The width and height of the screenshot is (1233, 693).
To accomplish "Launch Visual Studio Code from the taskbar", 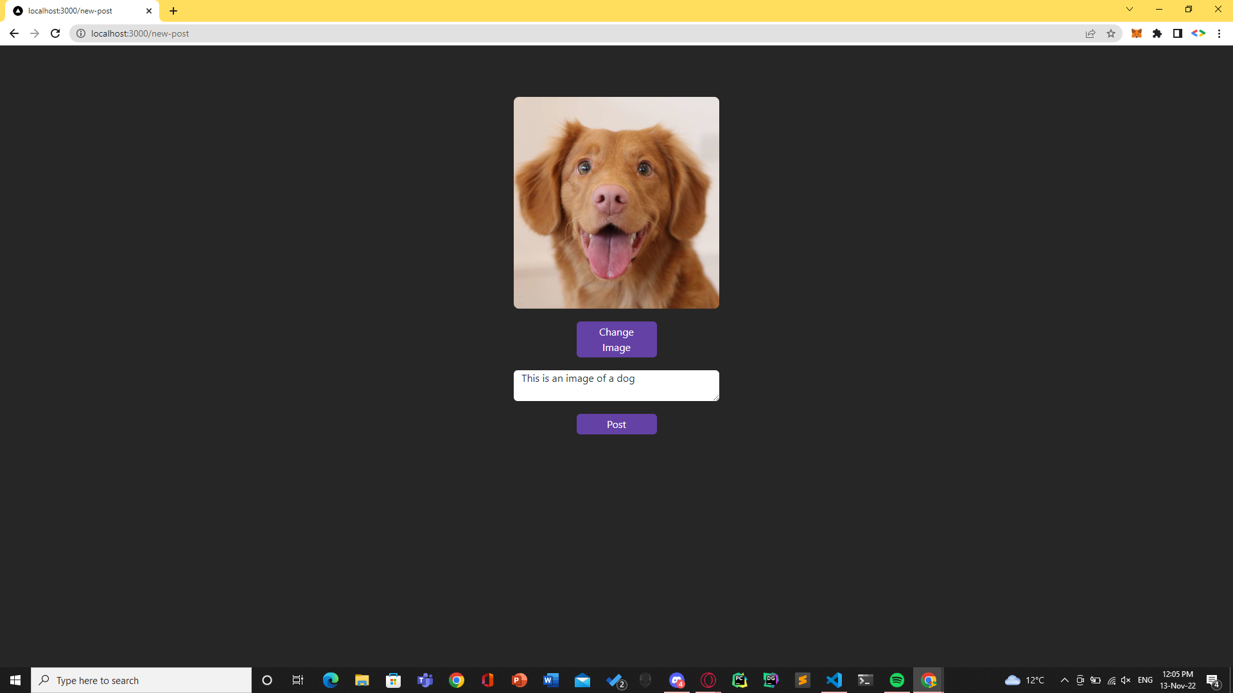I will pyautogui.click(x=834, y=680).
